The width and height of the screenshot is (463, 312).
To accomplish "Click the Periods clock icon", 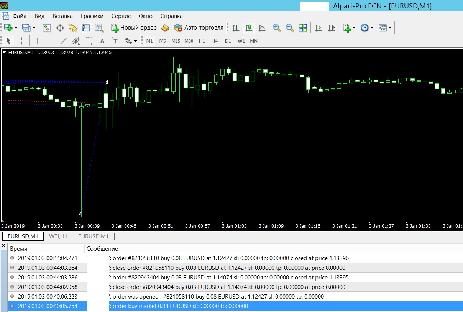I will coord(364,28).
